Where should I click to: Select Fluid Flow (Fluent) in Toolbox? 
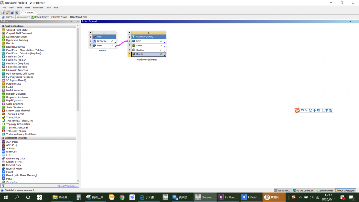(x=16, y=60)
